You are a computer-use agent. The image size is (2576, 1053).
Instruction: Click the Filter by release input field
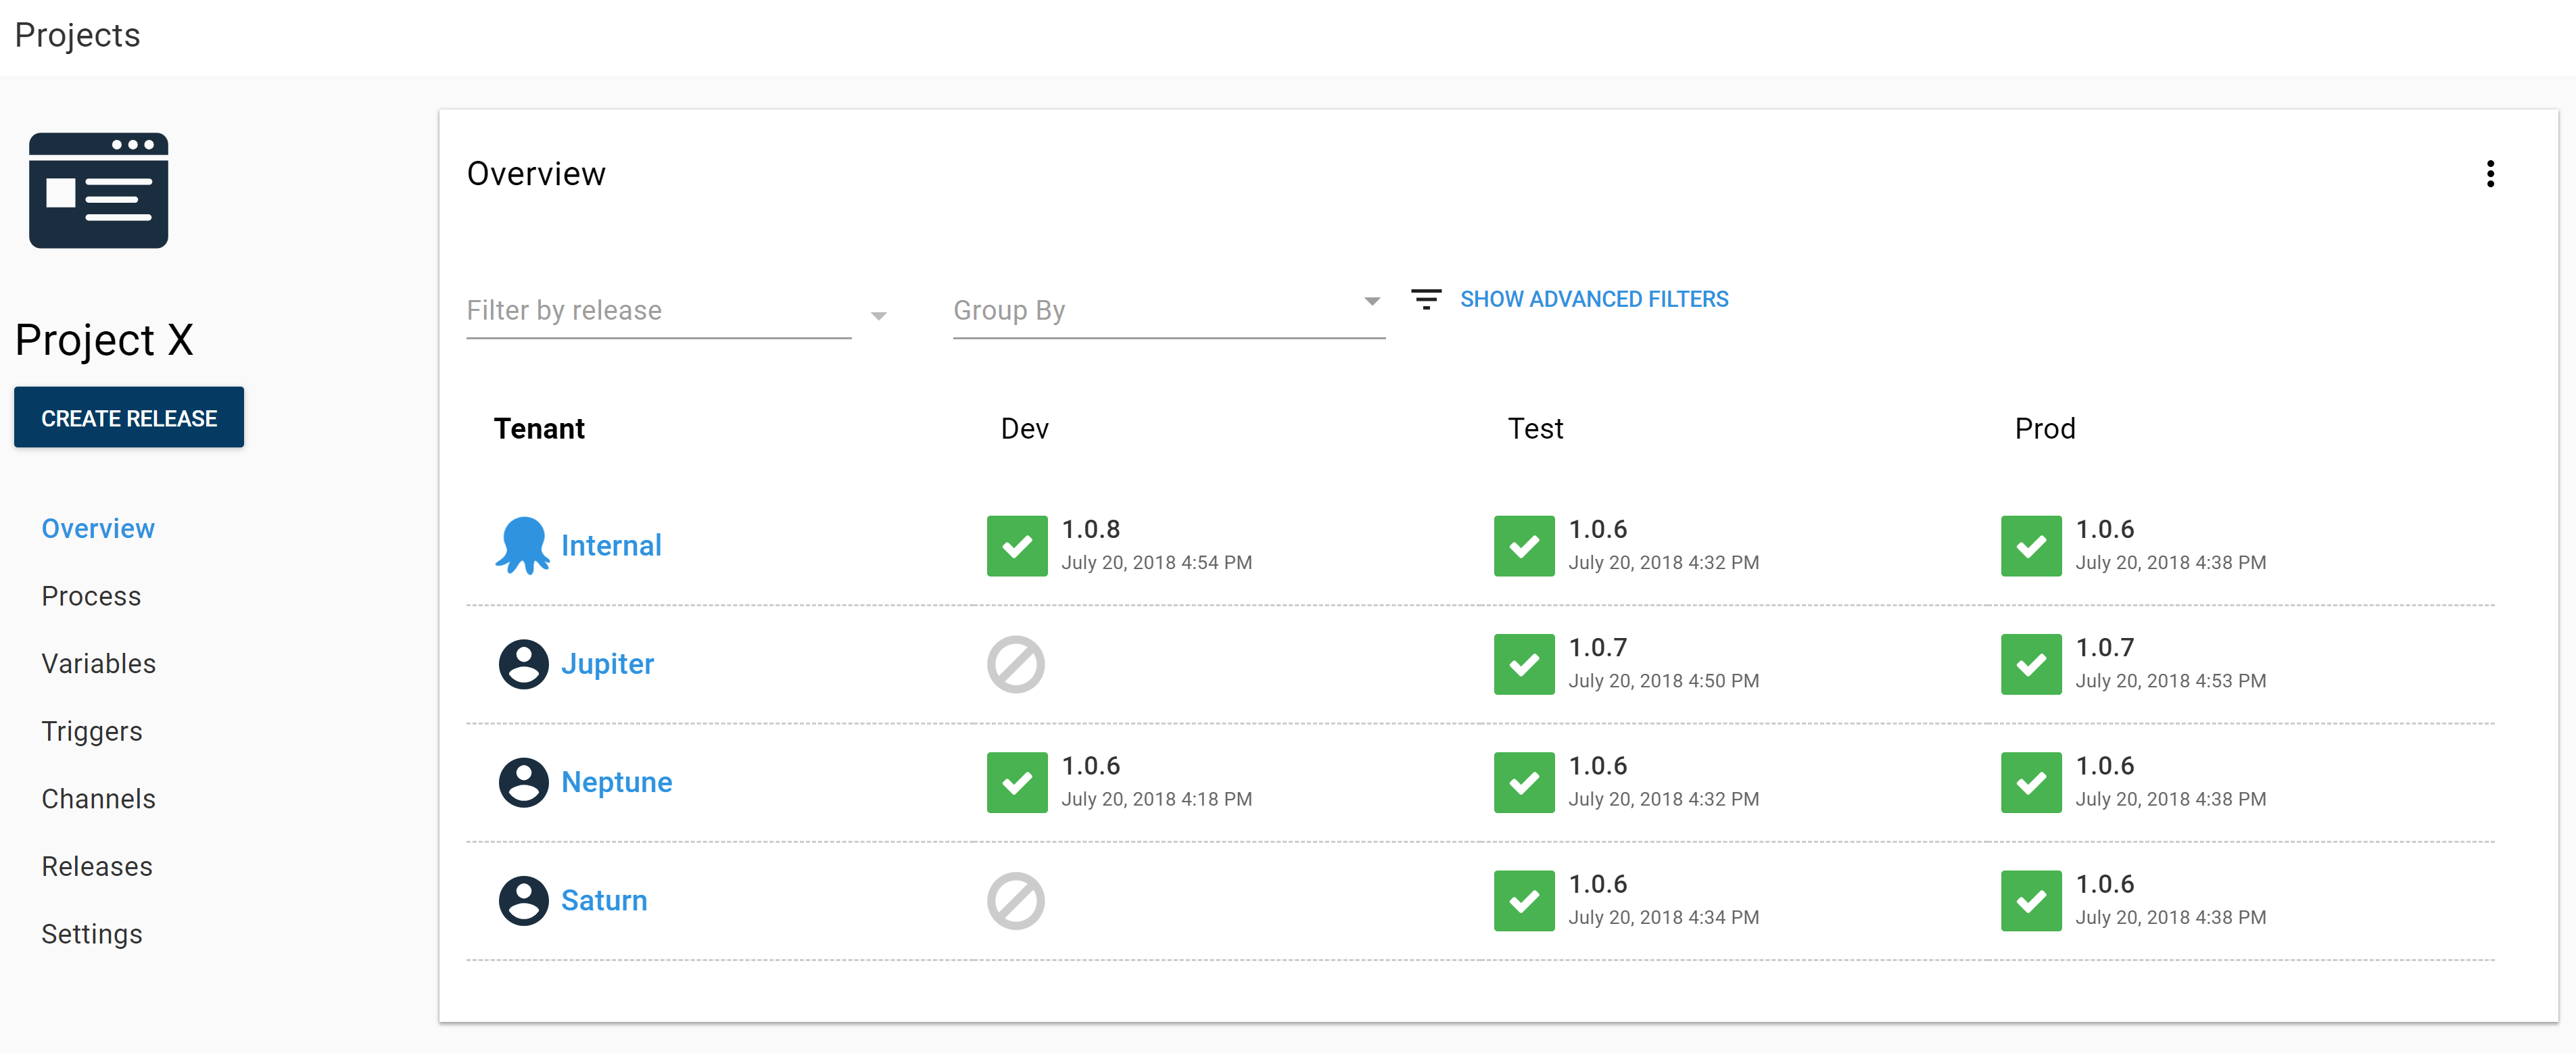click(x=658, y=311)
